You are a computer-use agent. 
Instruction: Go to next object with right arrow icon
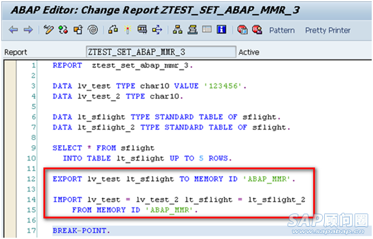click(28, 30)
